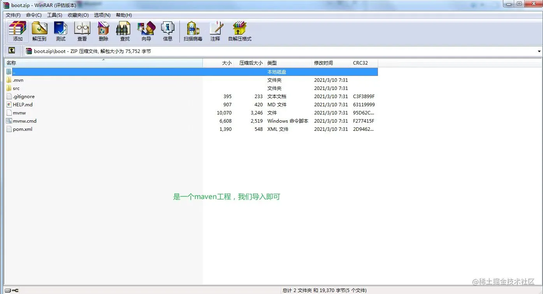Image resolution: width=543 pixels, height=294 pixels.
Task: Select the .mvn folder name
Action: tap(18, 80)
